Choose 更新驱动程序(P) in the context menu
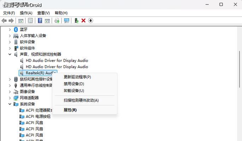Screen dimensions: 242x141 pos(84,77)
